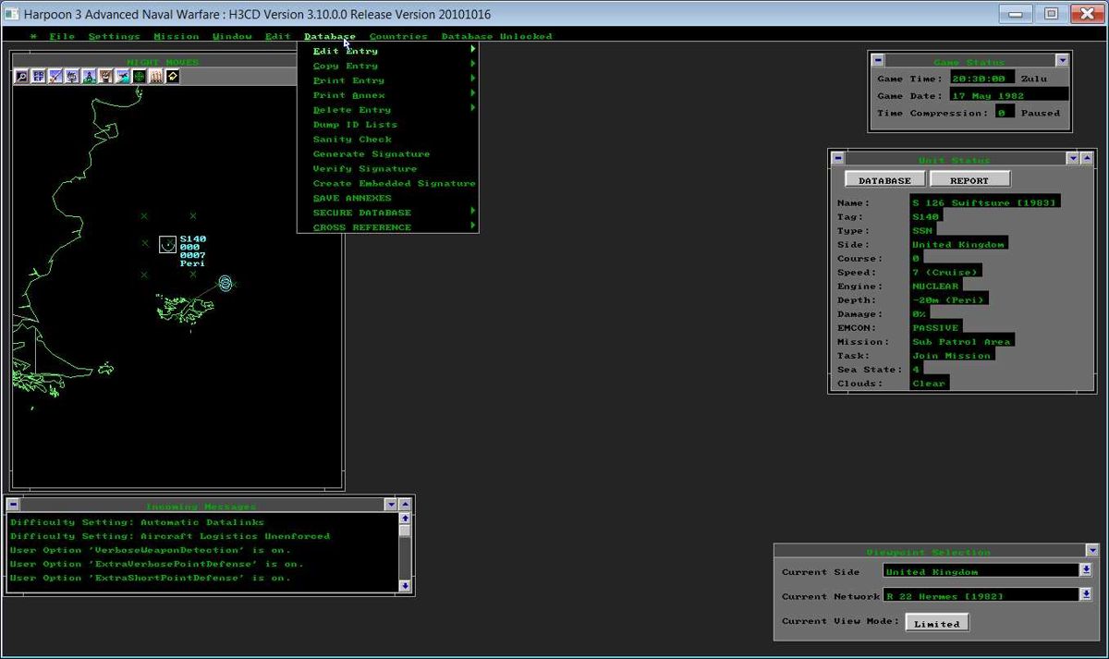Click the Harpoon 3 application icon in title bar

tap(11, 14)
